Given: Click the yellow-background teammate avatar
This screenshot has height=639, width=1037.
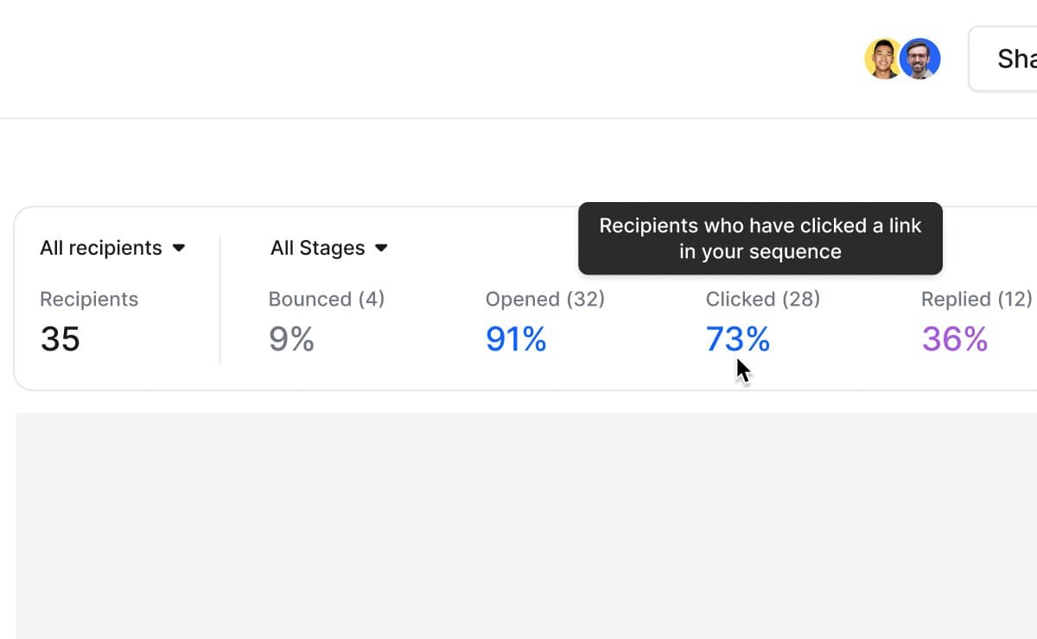Looking at the screenshot, I should pyautogui.click(x=882, y=59).
